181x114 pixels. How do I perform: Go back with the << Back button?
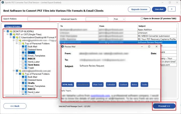15,106
